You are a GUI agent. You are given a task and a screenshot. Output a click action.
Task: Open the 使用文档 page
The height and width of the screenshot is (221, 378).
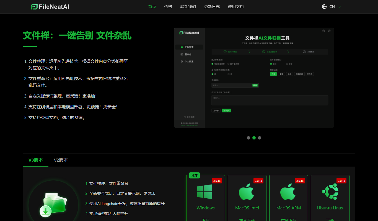point(236,7)
